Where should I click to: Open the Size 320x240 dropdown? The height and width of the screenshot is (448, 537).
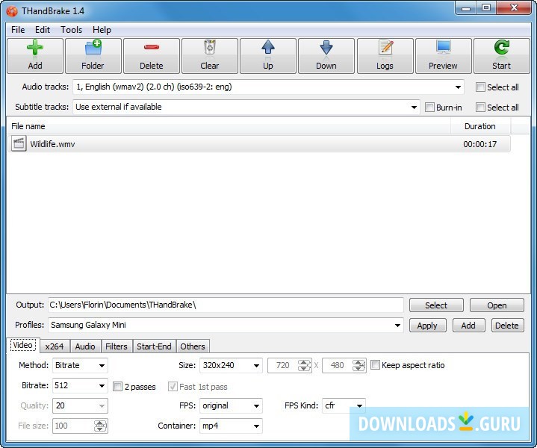256,365
